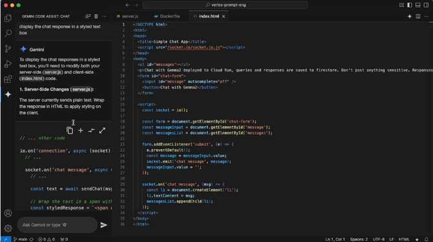
Task: Open the Extensions view
Action: 8,79
